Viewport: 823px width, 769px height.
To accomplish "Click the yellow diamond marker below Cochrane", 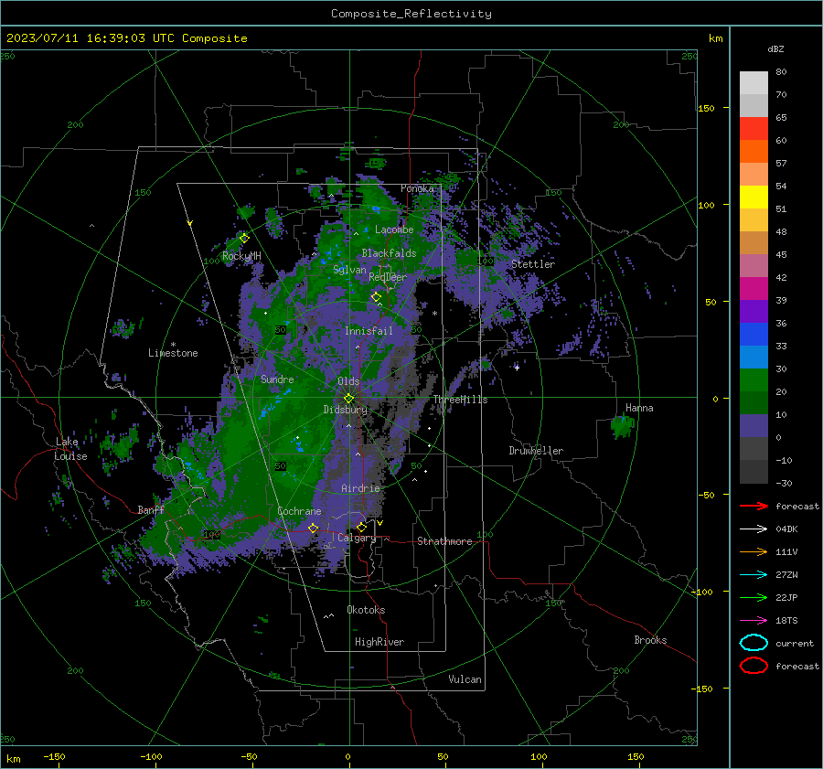I will [x=314, y=528].
